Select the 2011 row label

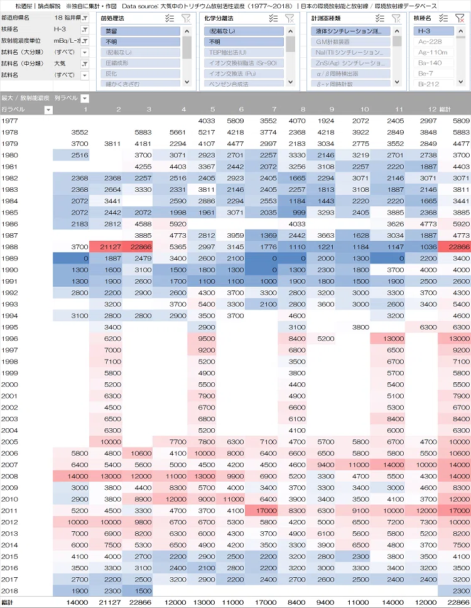(9, 511)
